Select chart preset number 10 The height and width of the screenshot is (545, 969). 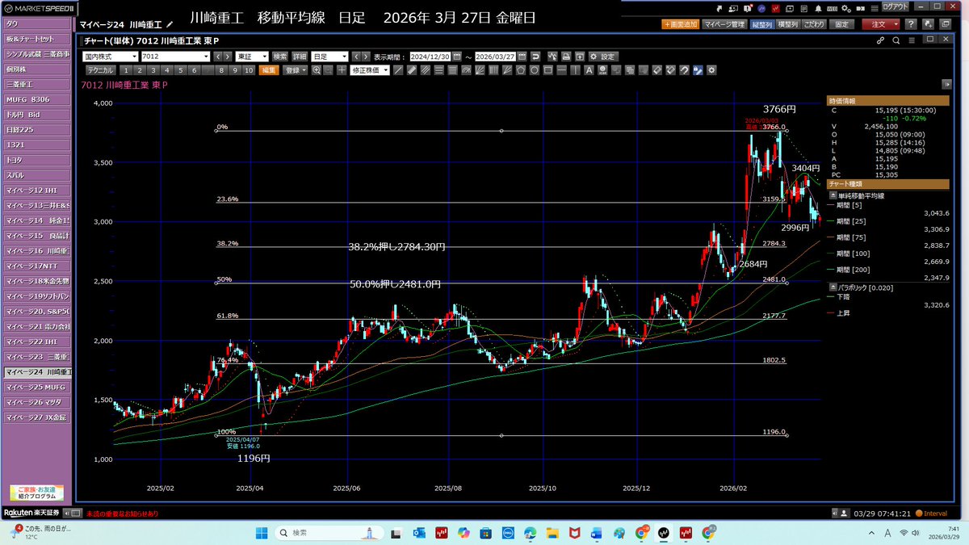coord(248,70)
